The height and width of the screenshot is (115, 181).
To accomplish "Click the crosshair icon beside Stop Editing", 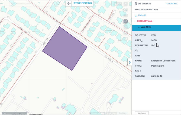I will click(x=69, y=4).
